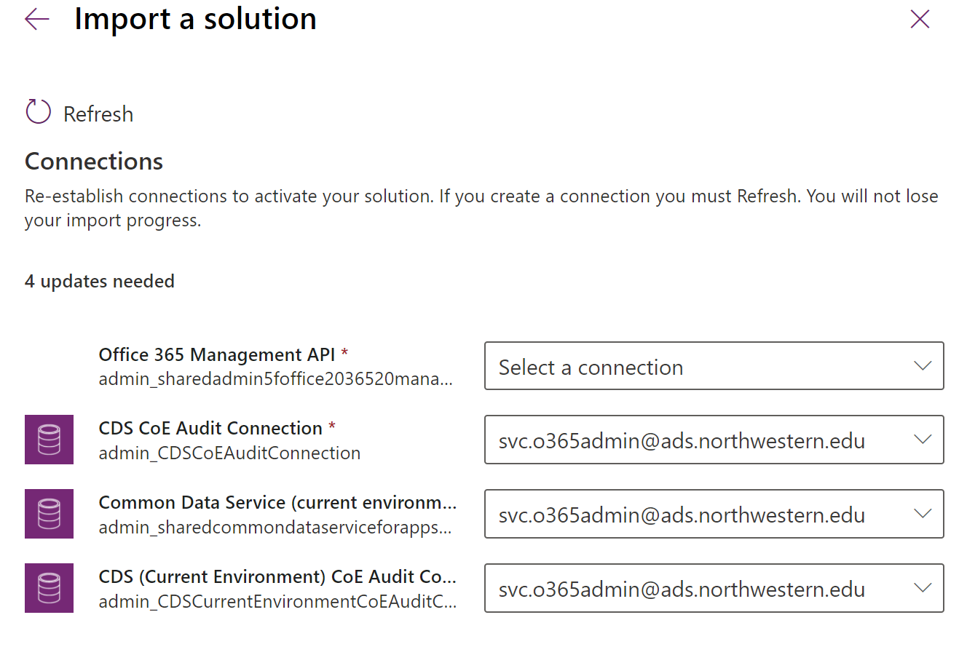Click the chevron beside the last svc.o365admin dropdown
The height and width of the screenshot is (655, 967).
(x=923, y=588)
